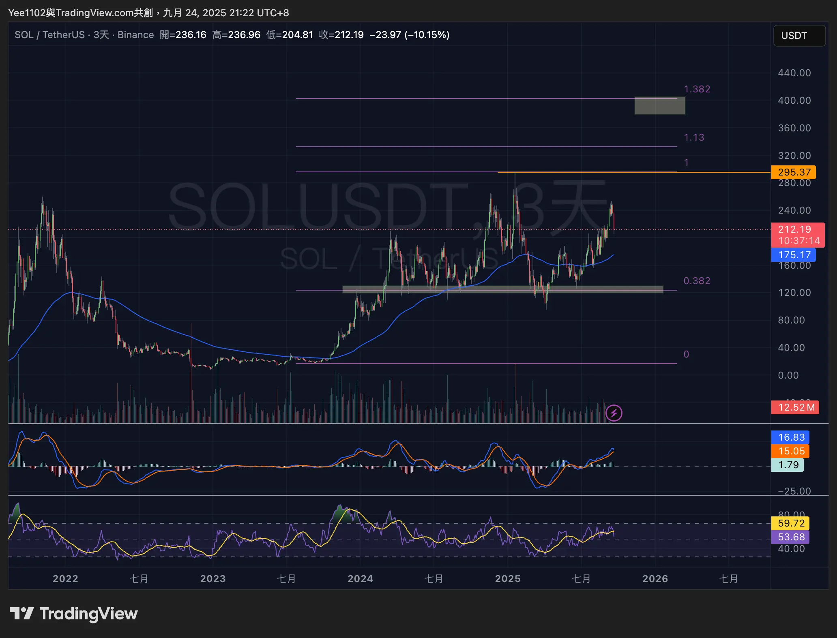The height and width of the screenshot is (638, 837).
Task: Open the 3天 timeframe selector
Action: 101,35
